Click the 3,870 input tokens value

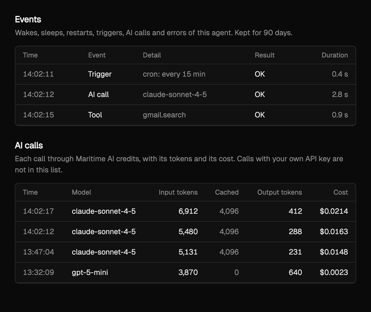coord(188,272)
